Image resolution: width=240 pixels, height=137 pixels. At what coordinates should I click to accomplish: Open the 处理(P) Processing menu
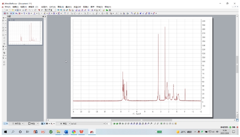click(44, 7)
